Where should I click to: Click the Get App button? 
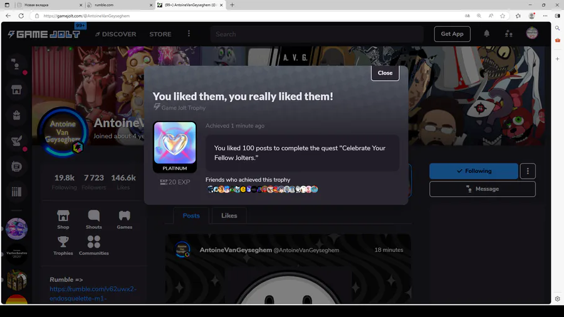(x=452, y=34)
